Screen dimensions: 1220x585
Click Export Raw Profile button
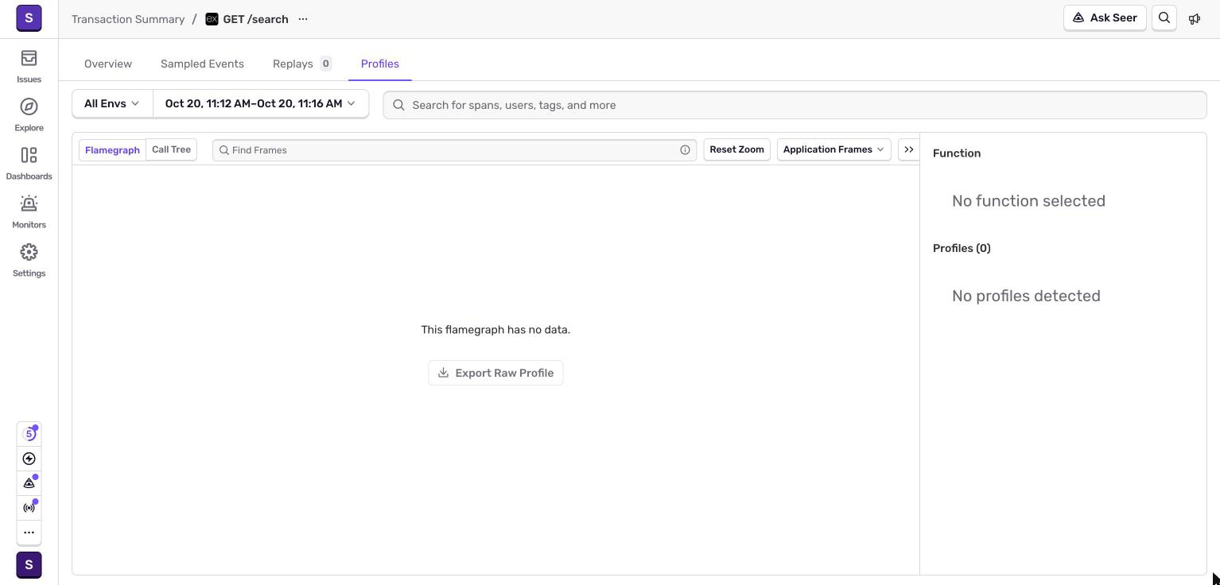495,373
